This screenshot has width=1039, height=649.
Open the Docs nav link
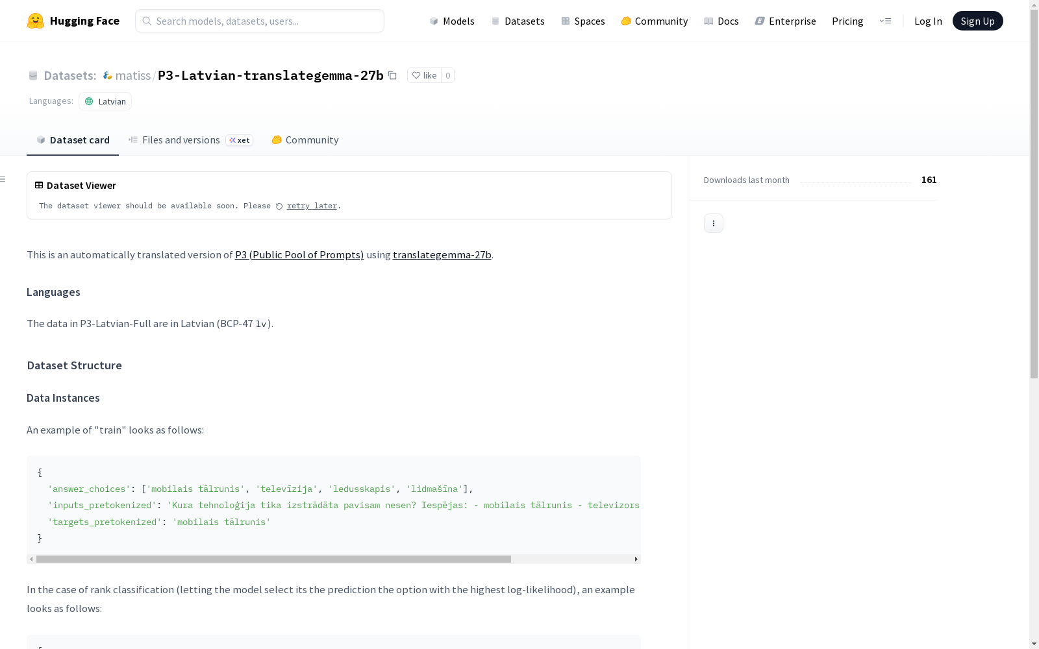[721, 21]
